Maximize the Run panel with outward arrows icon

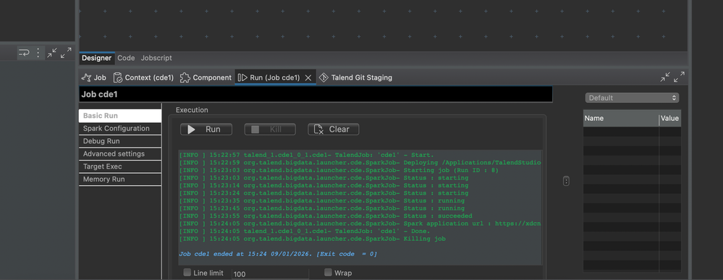[x=679, y=77]
